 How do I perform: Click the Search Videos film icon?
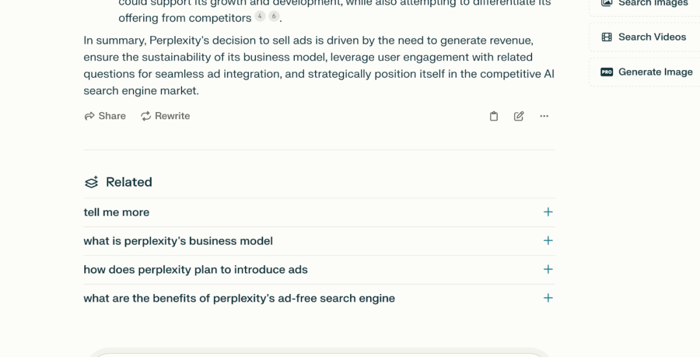pos(607,37)
